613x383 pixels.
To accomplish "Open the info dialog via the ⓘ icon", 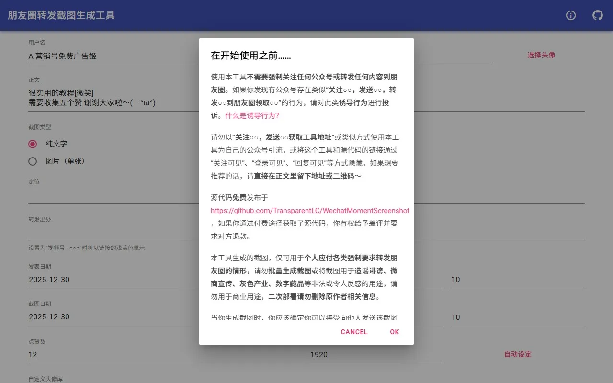I will click(570, 15).
